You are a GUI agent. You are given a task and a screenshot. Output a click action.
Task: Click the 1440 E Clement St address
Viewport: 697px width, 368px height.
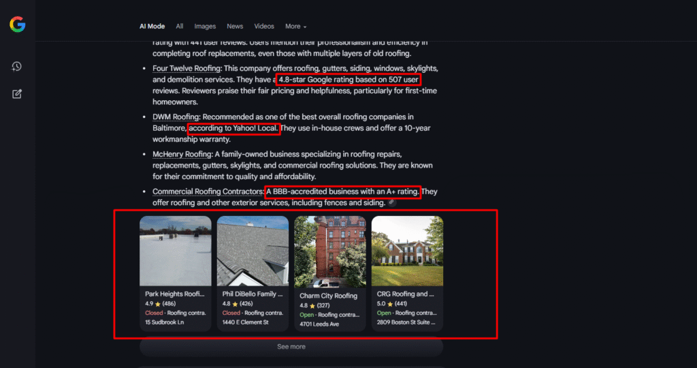pos(245,322)
